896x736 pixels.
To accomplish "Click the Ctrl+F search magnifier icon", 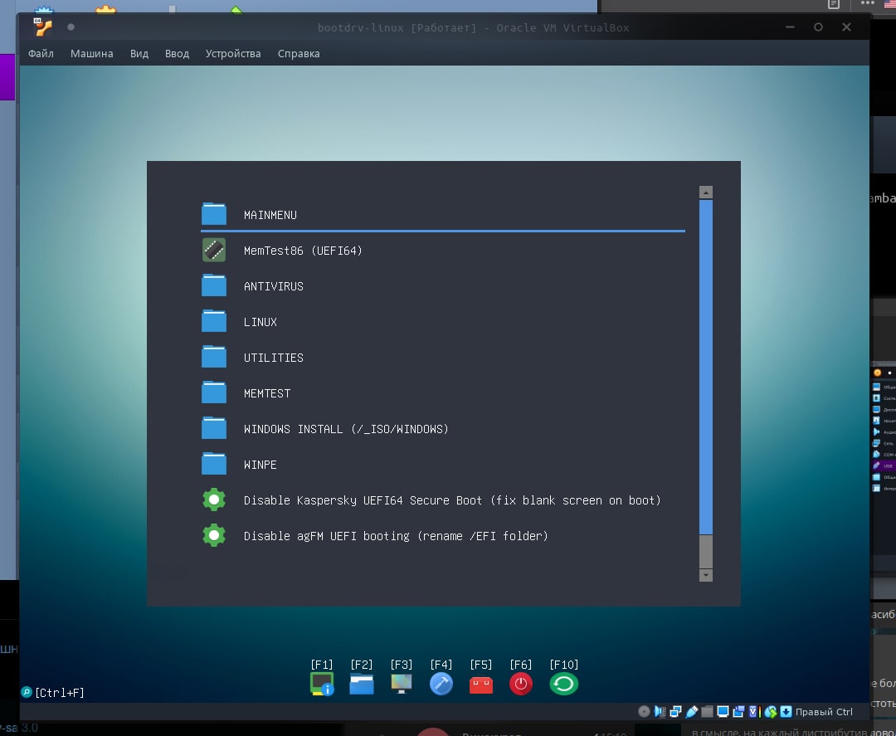I will tap(27, 692).
